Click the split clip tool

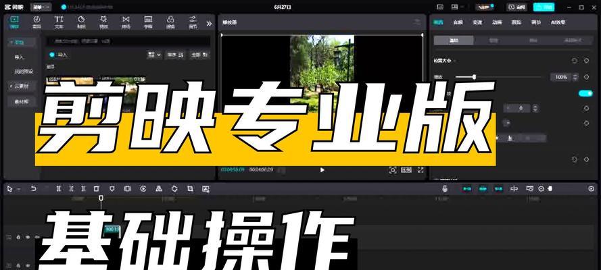pos(58,188)
